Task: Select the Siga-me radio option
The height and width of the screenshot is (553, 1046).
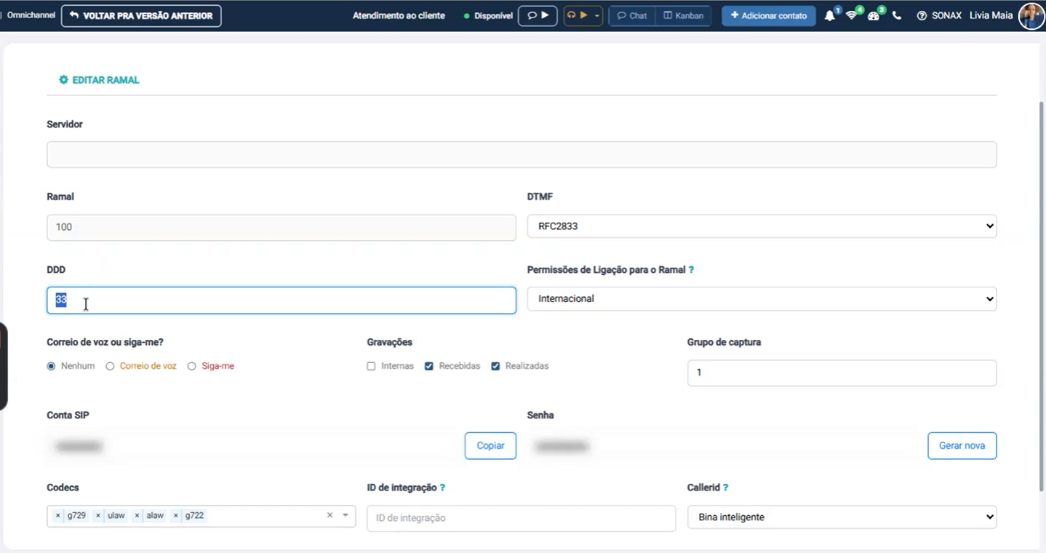Action: (192, 366)
